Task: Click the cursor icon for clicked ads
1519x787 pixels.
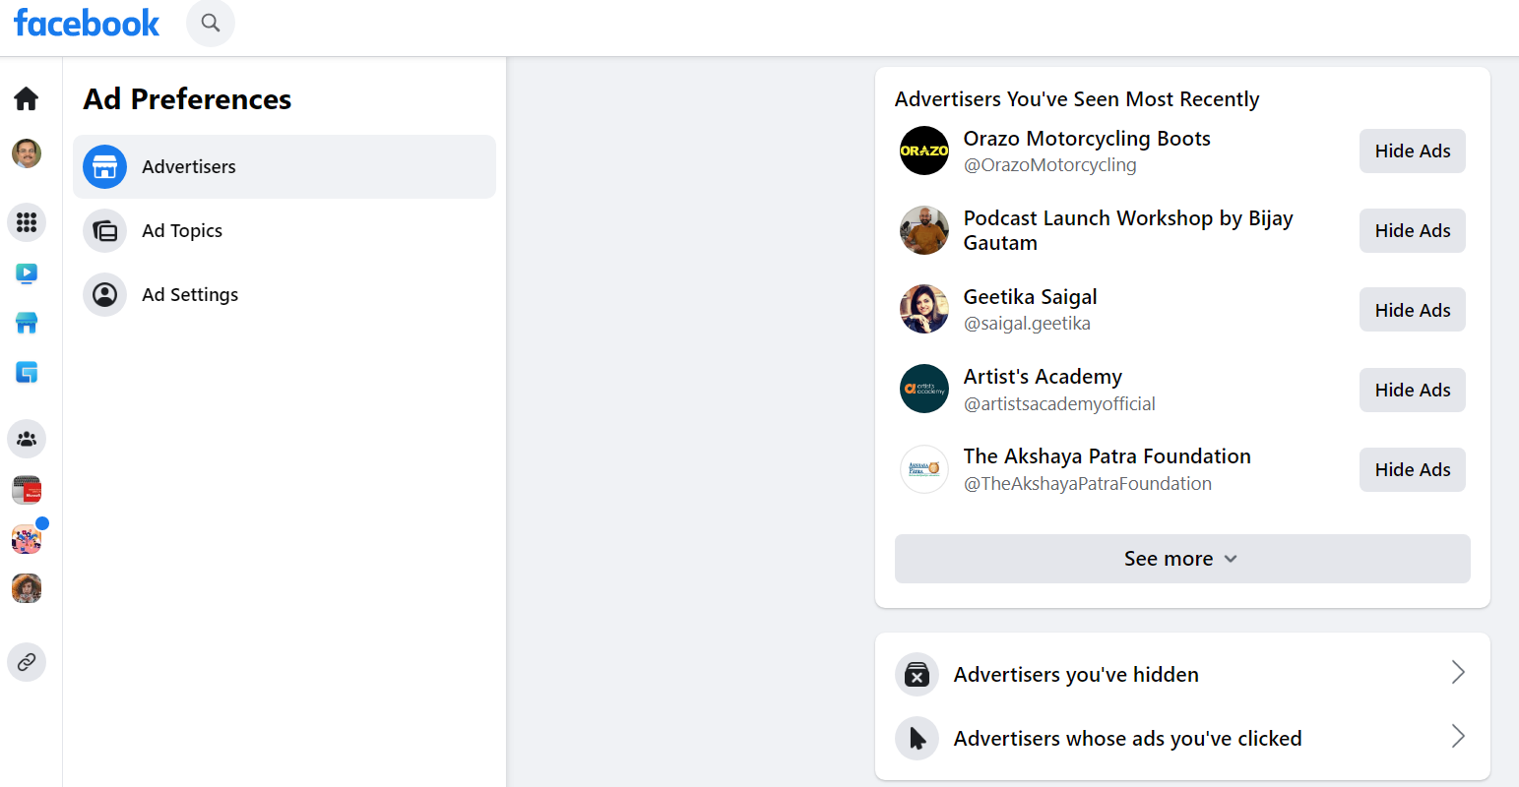Action: (x=917, y=739)
